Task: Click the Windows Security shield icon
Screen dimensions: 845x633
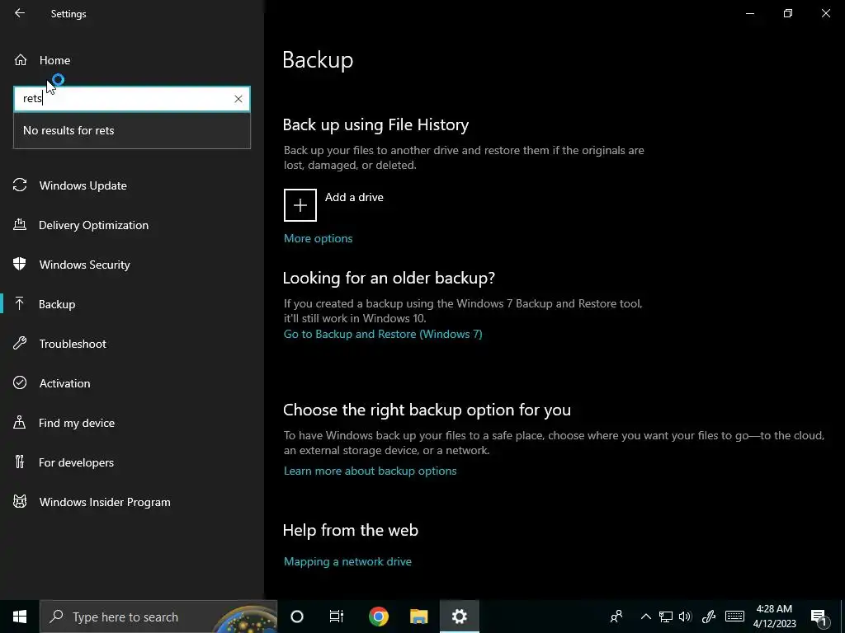Action: click(20, 264)
